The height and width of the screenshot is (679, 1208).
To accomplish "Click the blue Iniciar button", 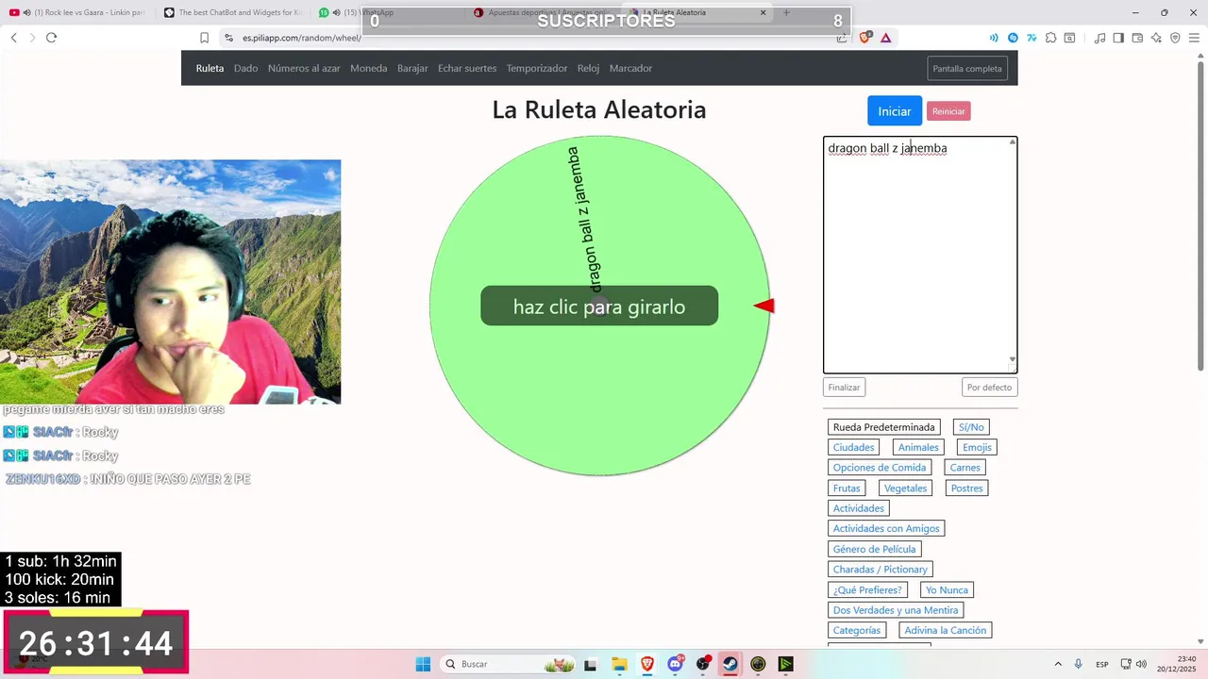I will [x=895, y=110].
